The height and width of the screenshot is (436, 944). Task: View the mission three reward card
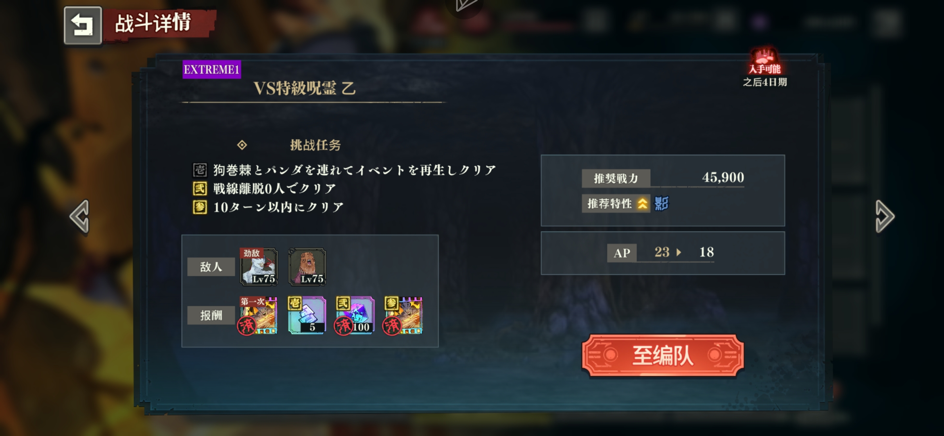403,316
